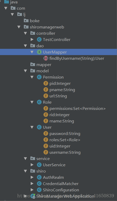Screen dimensions: 117x201
Task: Collapse the model folder arrow
Action: coord(25,71)
